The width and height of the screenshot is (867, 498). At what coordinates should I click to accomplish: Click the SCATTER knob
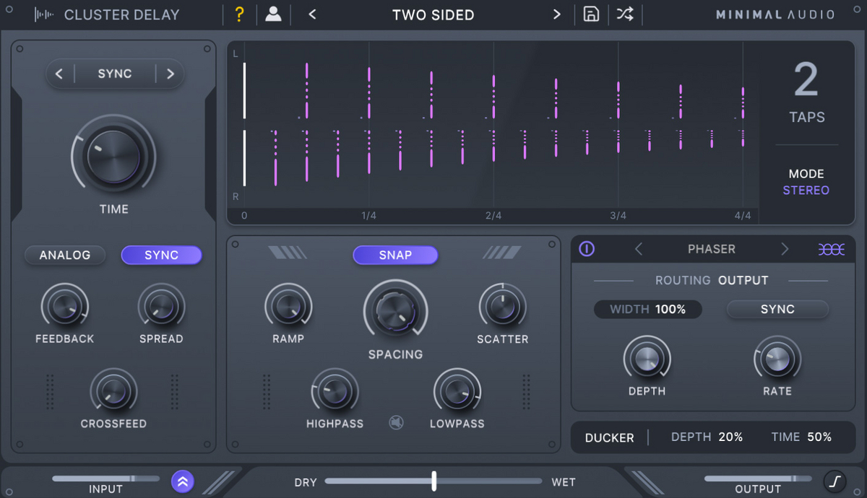(502, 305)
